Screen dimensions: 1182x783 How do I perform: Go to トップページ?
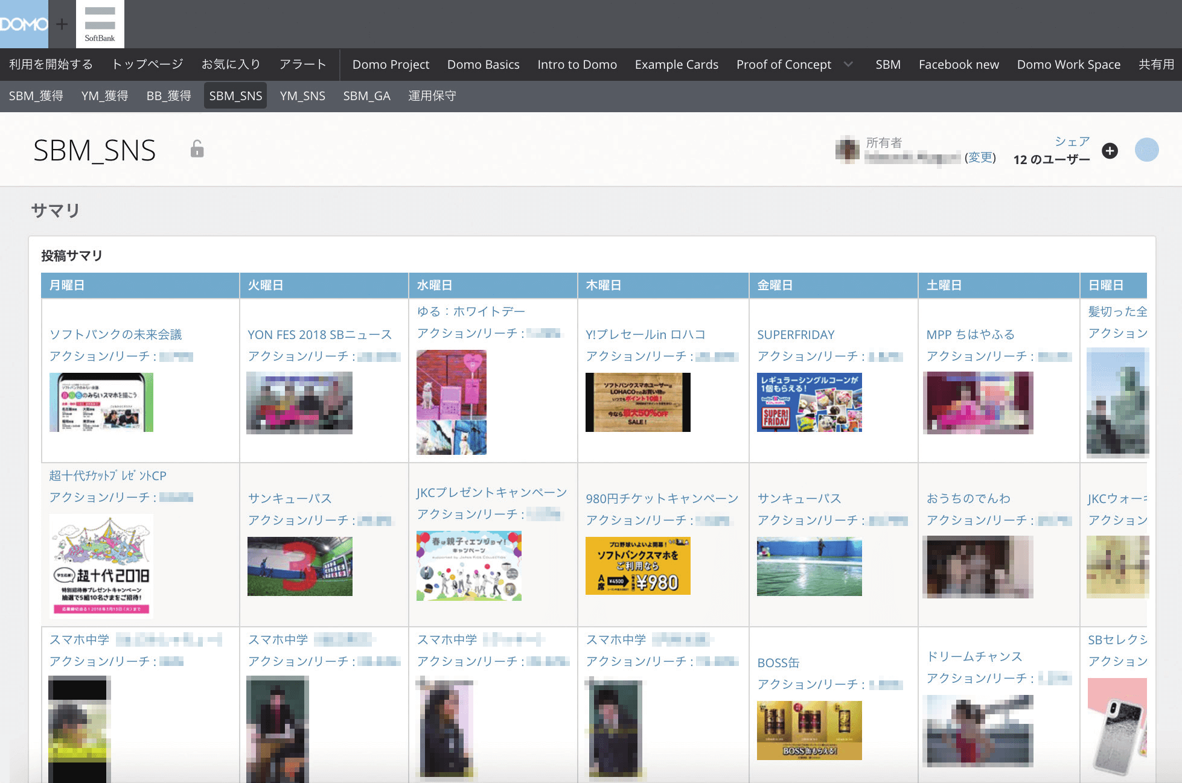(148, 64)
